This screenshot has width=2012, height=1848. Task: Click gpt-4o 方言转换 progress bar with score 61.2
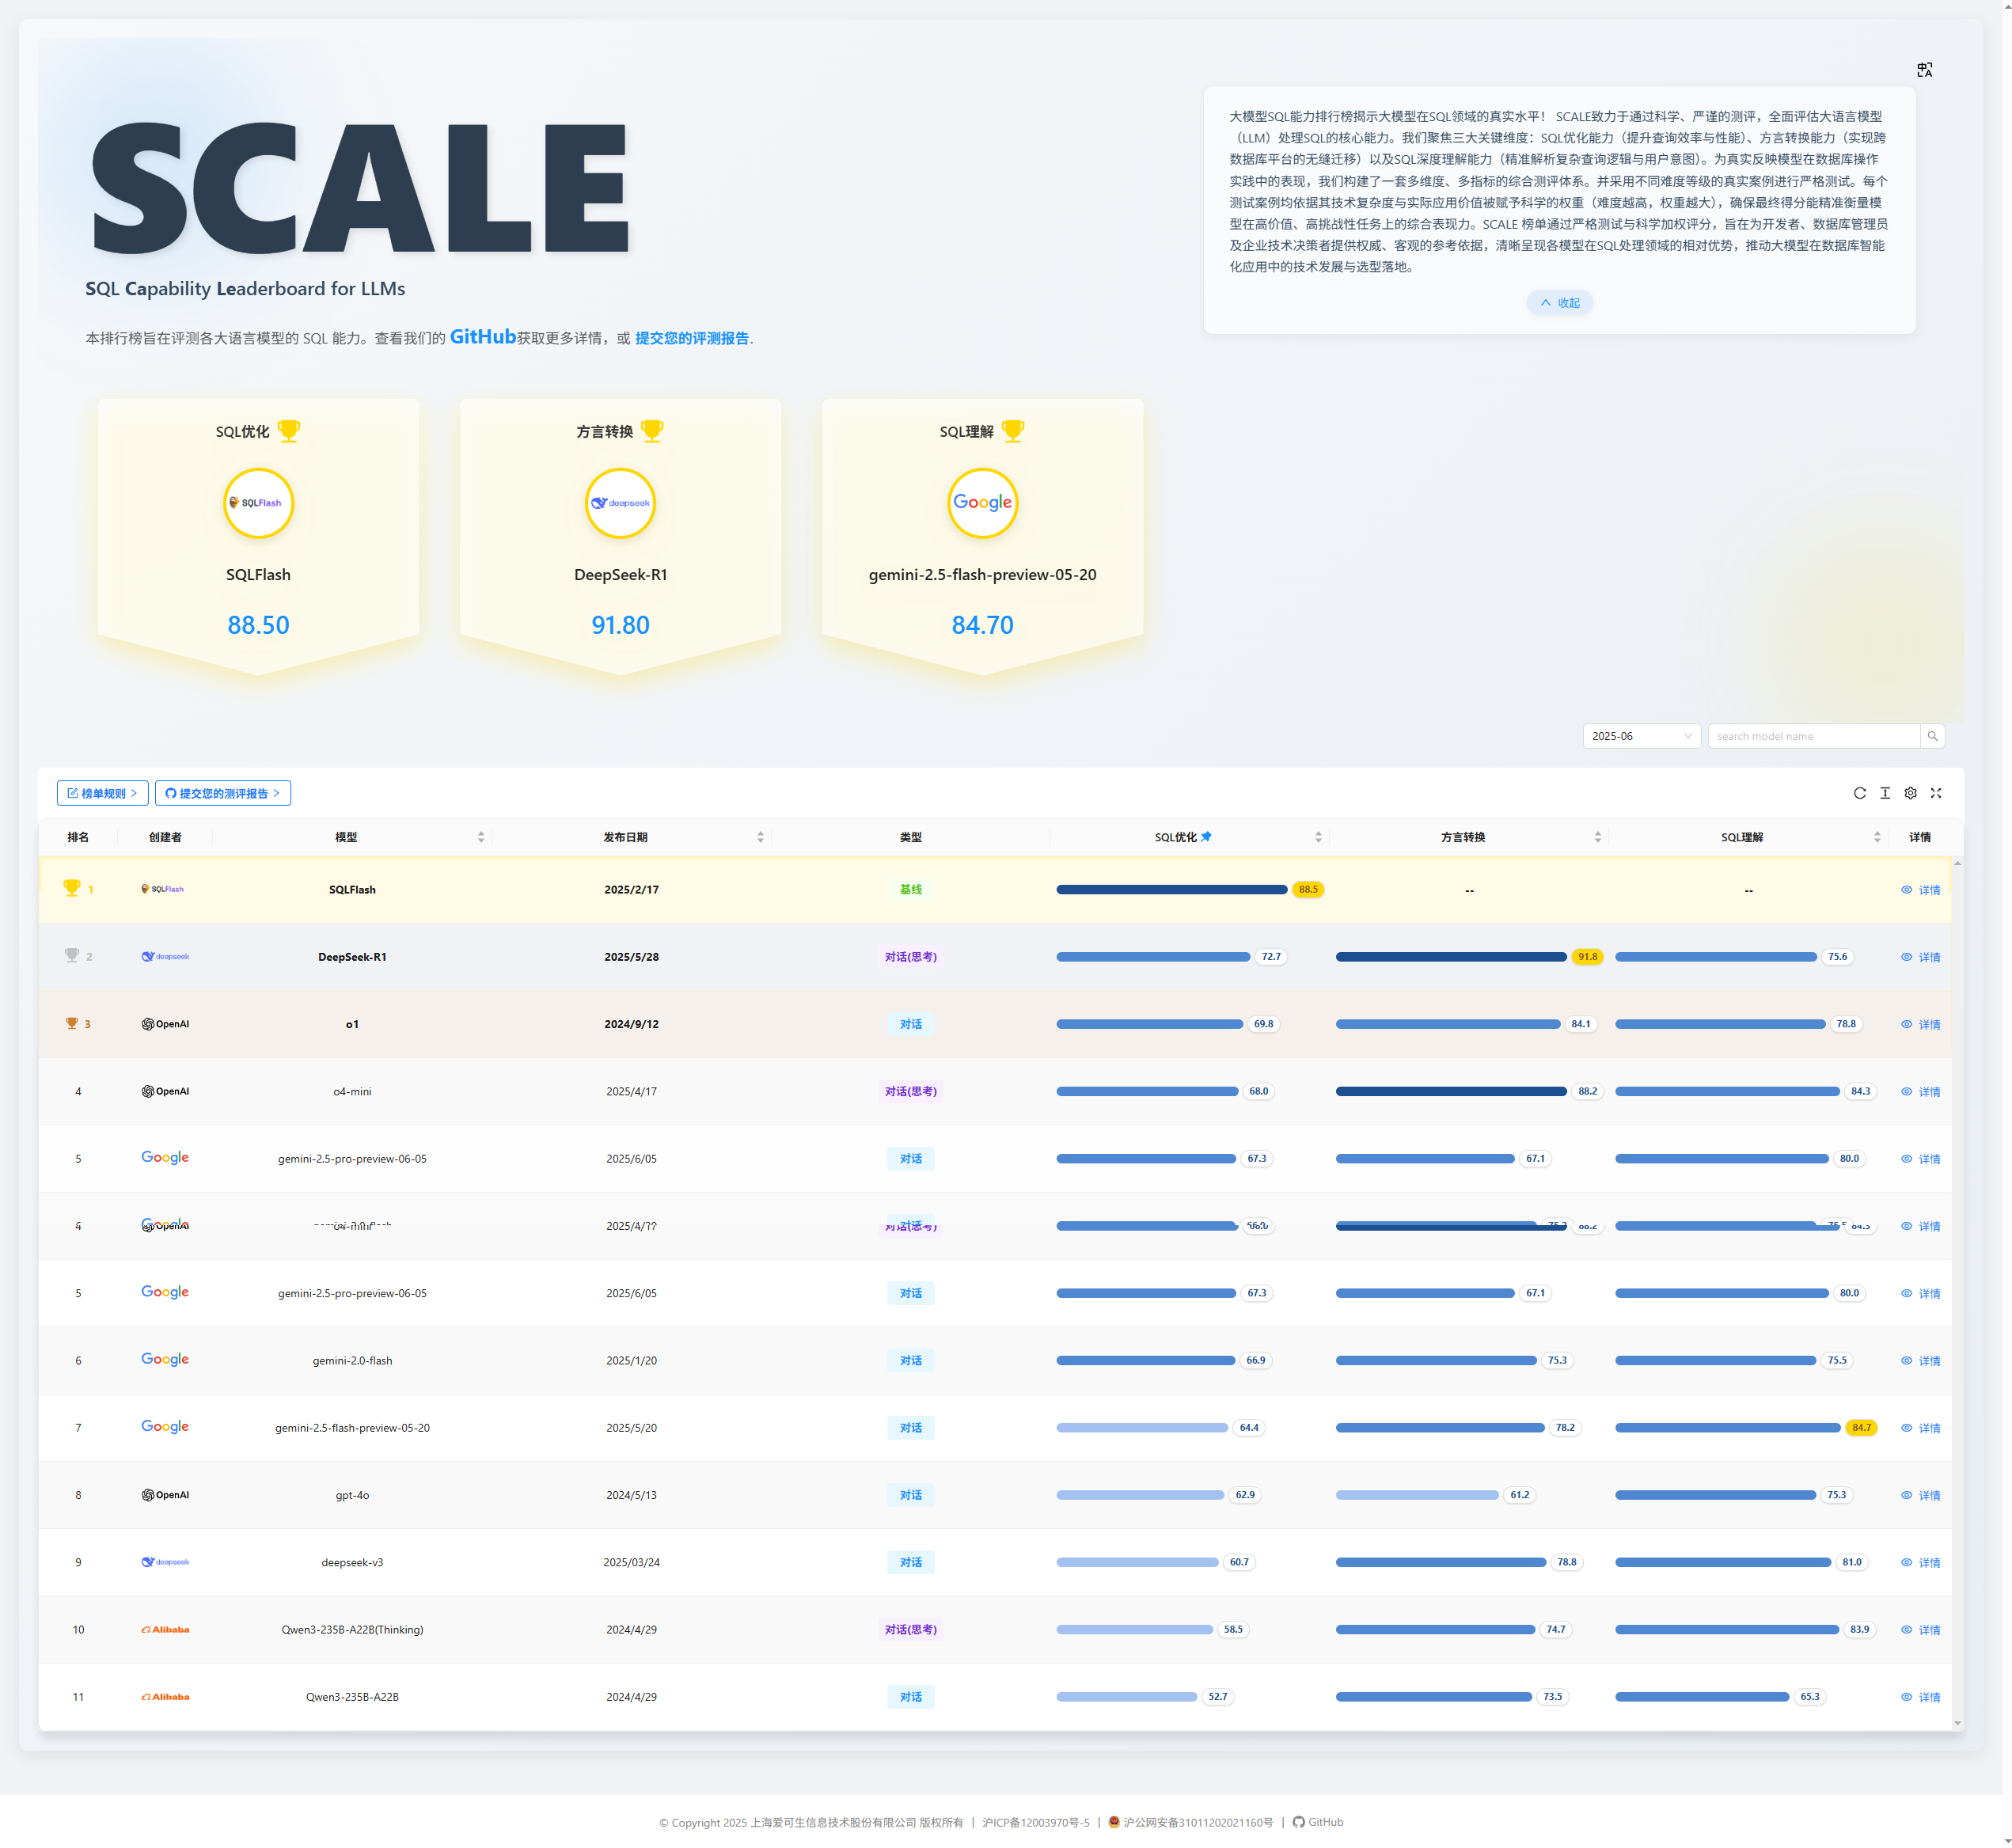[1417, 1495]
